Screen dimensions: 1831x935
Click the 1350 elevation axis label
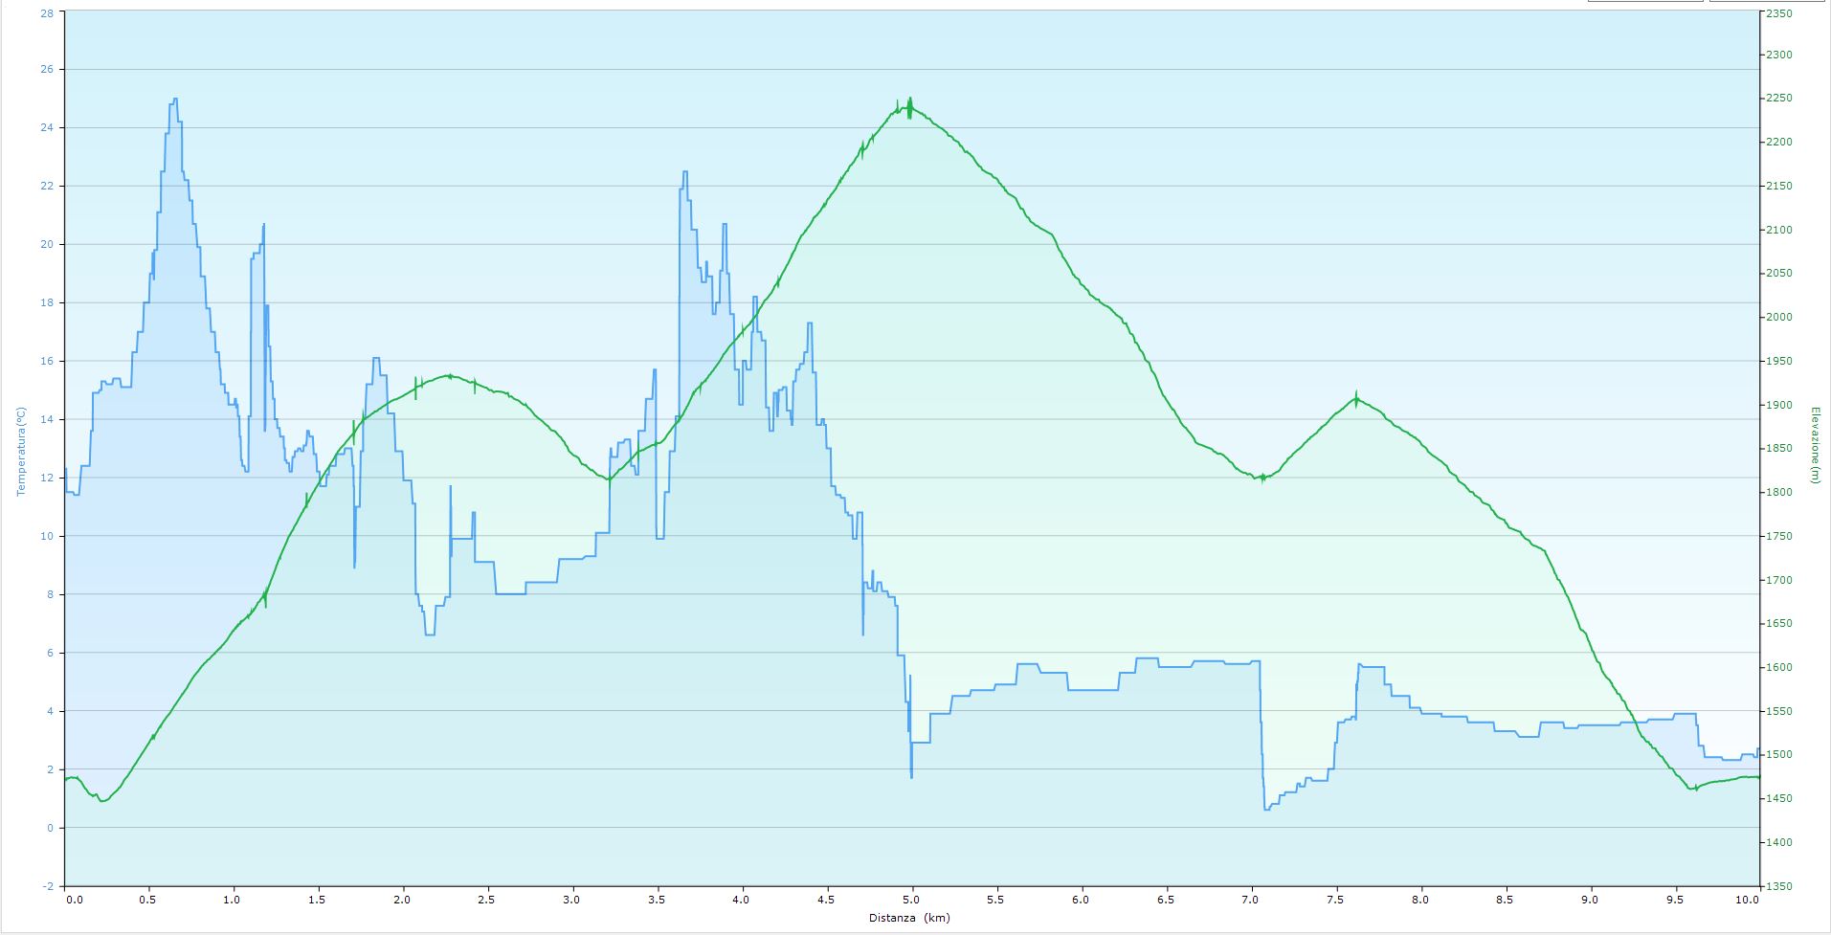click(x=1779, y=886)
